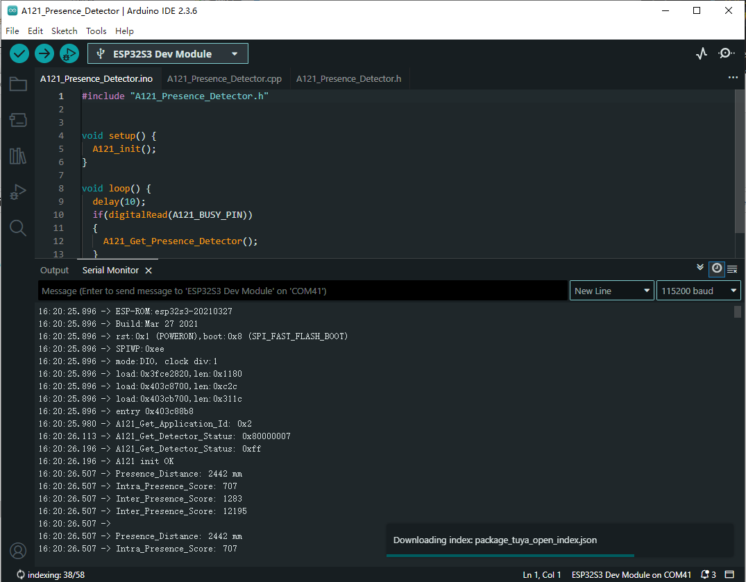This screenshot has height=582, width=746.
Task: Open the Search panel in sidebar
Action: [x=18, y=228]
